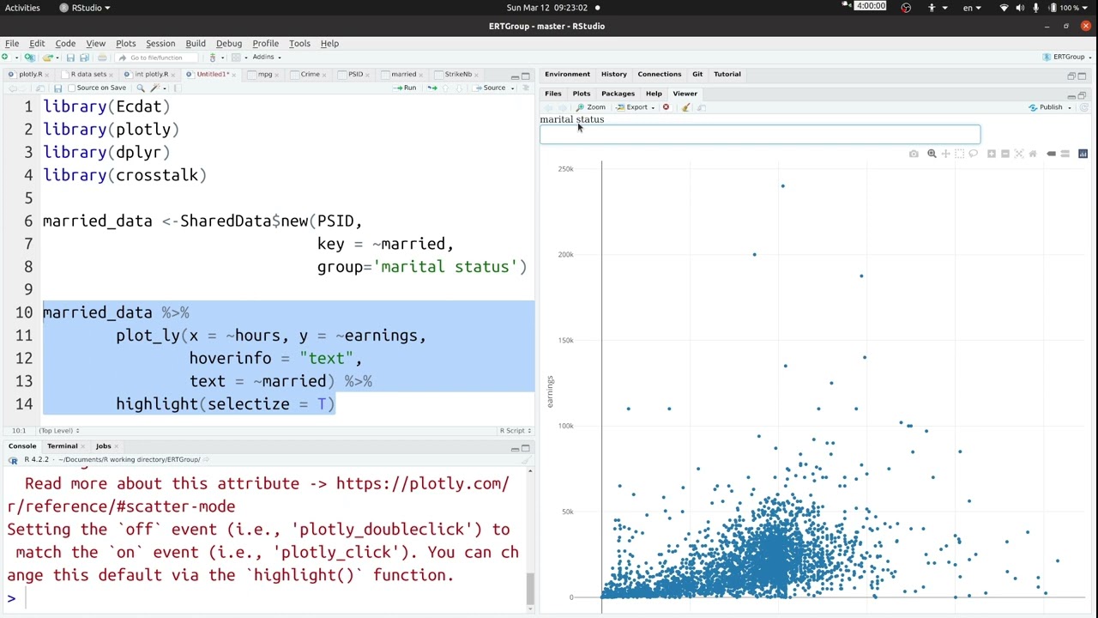Screen dimensions: 1098x618
Task: Open the Top Level scope selector
Action: pyautogui.click(x=58, y=431)
